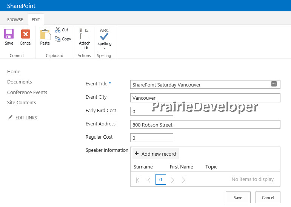
Task: Sort by the Topic column header
Action: click(x=211, y=167)
